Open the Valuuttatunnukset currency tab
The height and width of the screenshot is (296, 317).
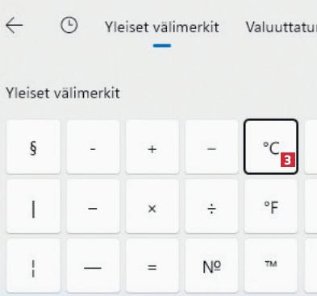282,27
